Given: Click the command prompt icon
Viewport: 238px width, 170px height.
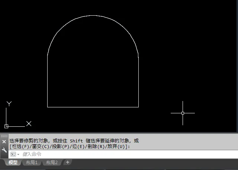Looking at the screenshot, I should [13, 154].
